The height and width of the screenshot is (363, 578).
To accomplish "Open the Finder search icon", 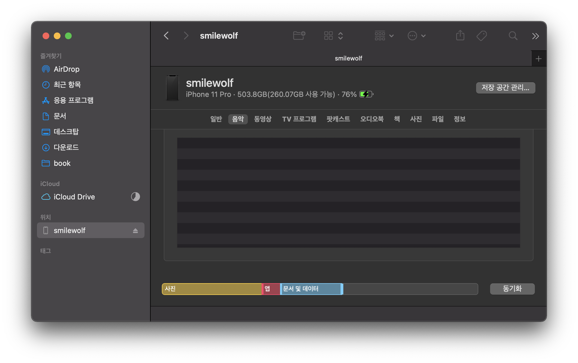I will [x=513, y=36].
